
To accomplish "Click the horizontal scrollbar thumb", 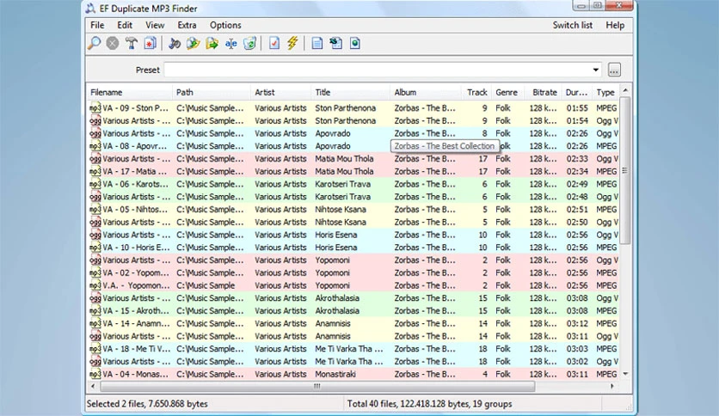I will click(317, 386).
